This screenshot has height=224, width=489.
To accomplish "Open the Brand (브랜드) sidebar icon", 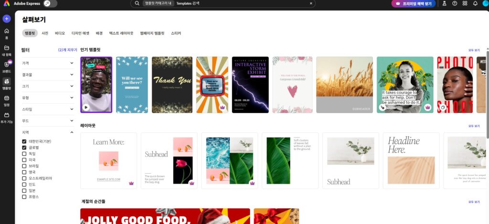I will click(x=7, y=66).
